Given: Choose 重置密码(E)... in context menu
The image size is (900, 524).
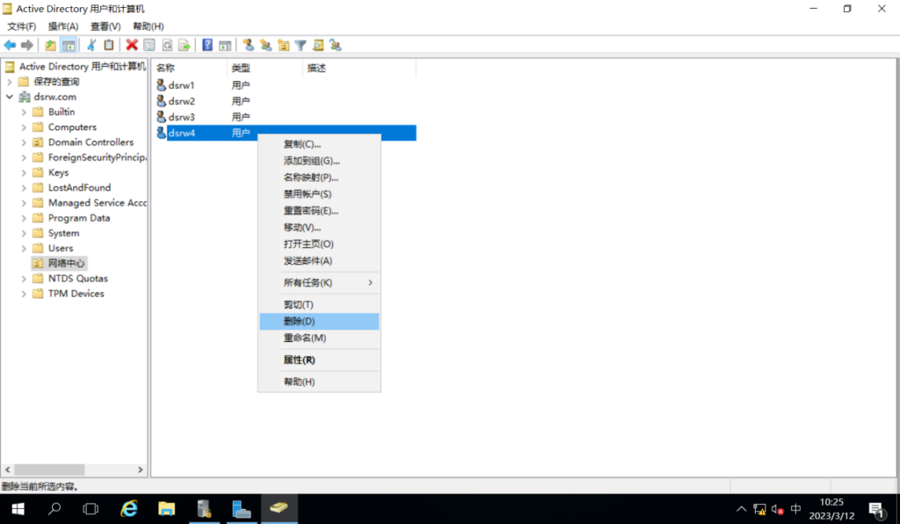Looking at the screenshot, I should click(319, 211).
